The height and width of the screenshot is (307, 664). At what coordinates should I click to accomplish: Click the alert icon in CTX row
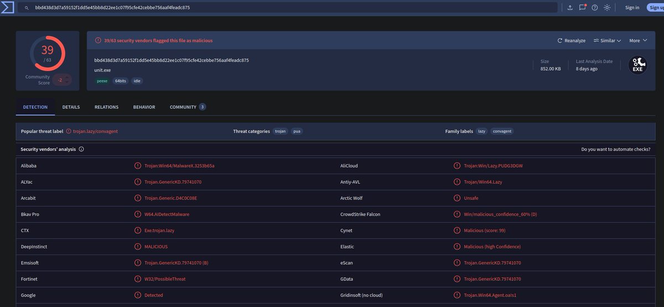(138, 230)
